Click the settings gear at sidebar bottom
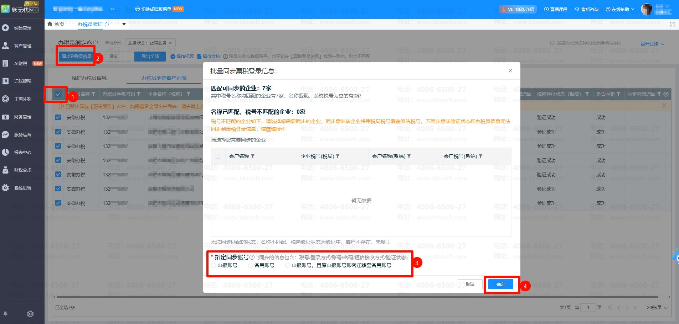The width and height of the screenshot is (679, 324). point(30,314)
